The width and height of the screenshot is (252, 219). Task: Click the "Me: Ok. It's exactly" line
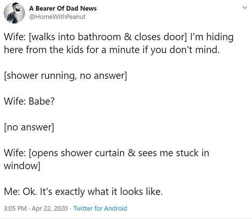83,192
